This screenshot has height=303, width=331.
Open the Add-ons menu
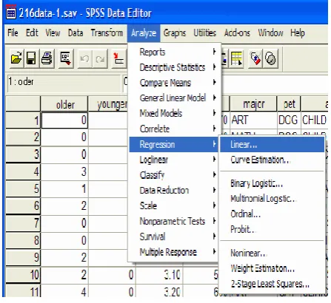237,33
